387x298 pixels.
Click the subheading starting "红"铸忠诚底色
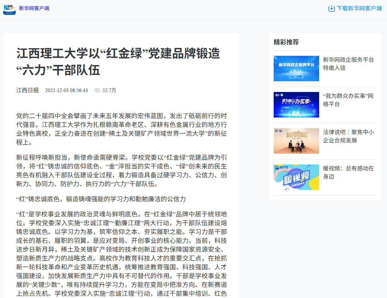pyautogui.click(x=101, y=199)
